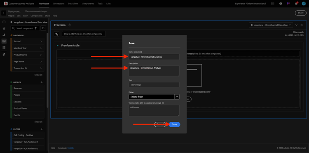Viewport: 309px width, 153px height.
Task: Click the Share button top right
Action: (301, 13)
